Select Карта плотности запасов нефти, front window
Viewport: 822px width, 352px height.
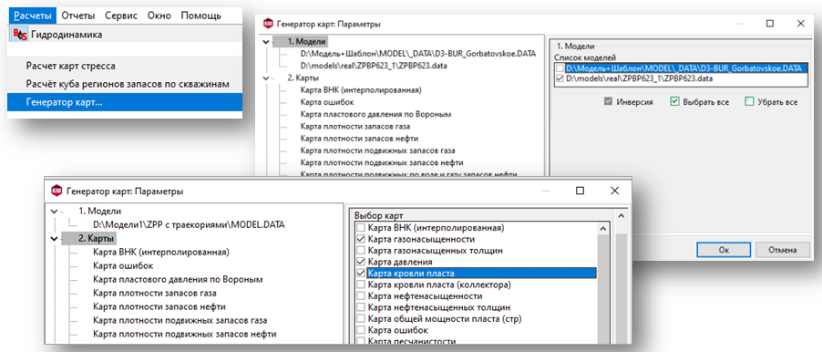159,307
